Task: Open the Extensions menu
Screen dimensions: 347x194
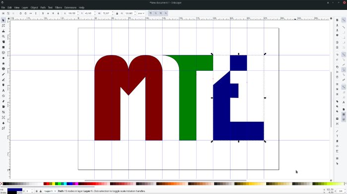Action: tap(70, 7)
